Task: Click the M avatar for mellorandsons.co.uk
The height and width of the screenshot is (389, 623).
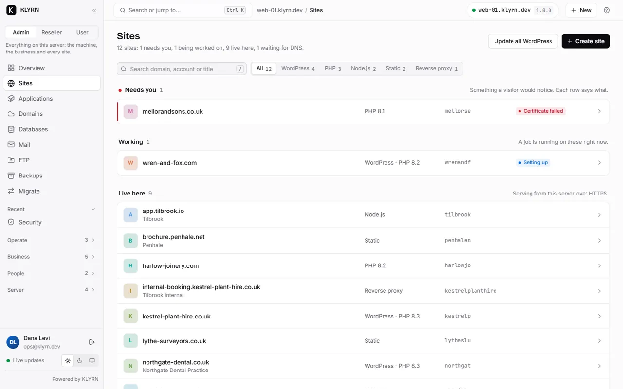Action: (130, 111)
